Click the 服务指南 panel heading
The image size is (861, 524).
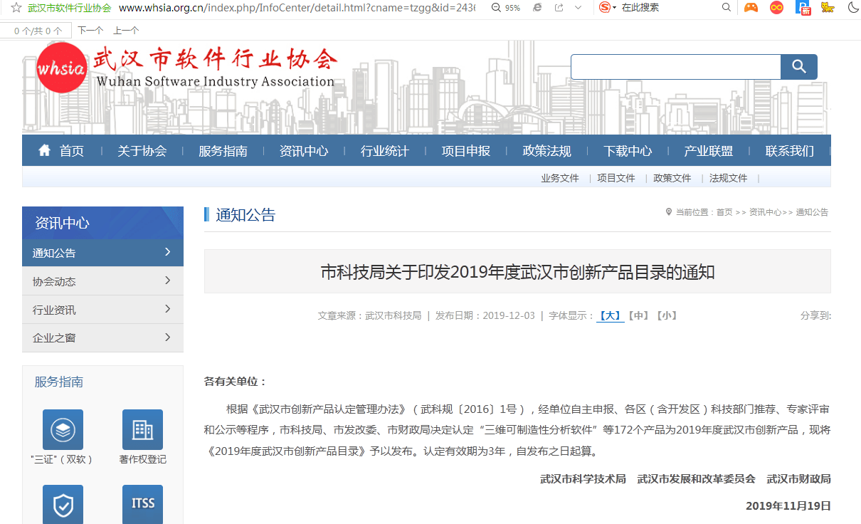point(59,382)
